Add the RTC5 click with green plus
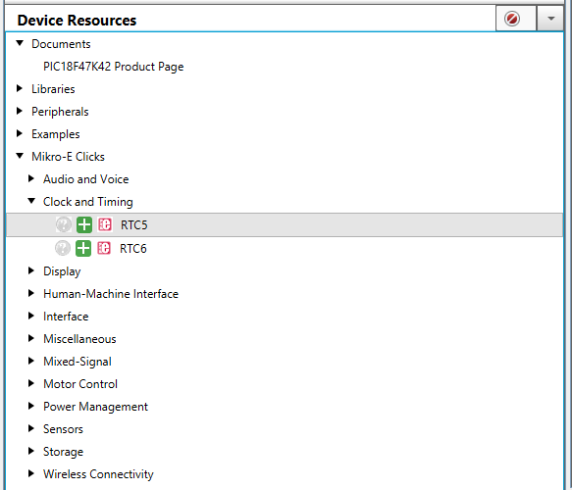 coord(84,224)
